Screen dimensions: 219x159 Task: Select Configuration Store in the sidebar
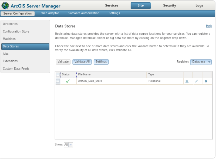tap(16, 32)
